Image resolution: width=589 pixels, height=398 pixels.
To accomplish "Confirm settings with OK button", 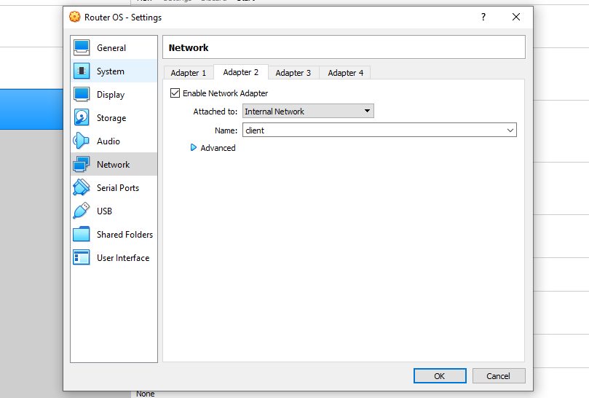I will coord(440,376).
